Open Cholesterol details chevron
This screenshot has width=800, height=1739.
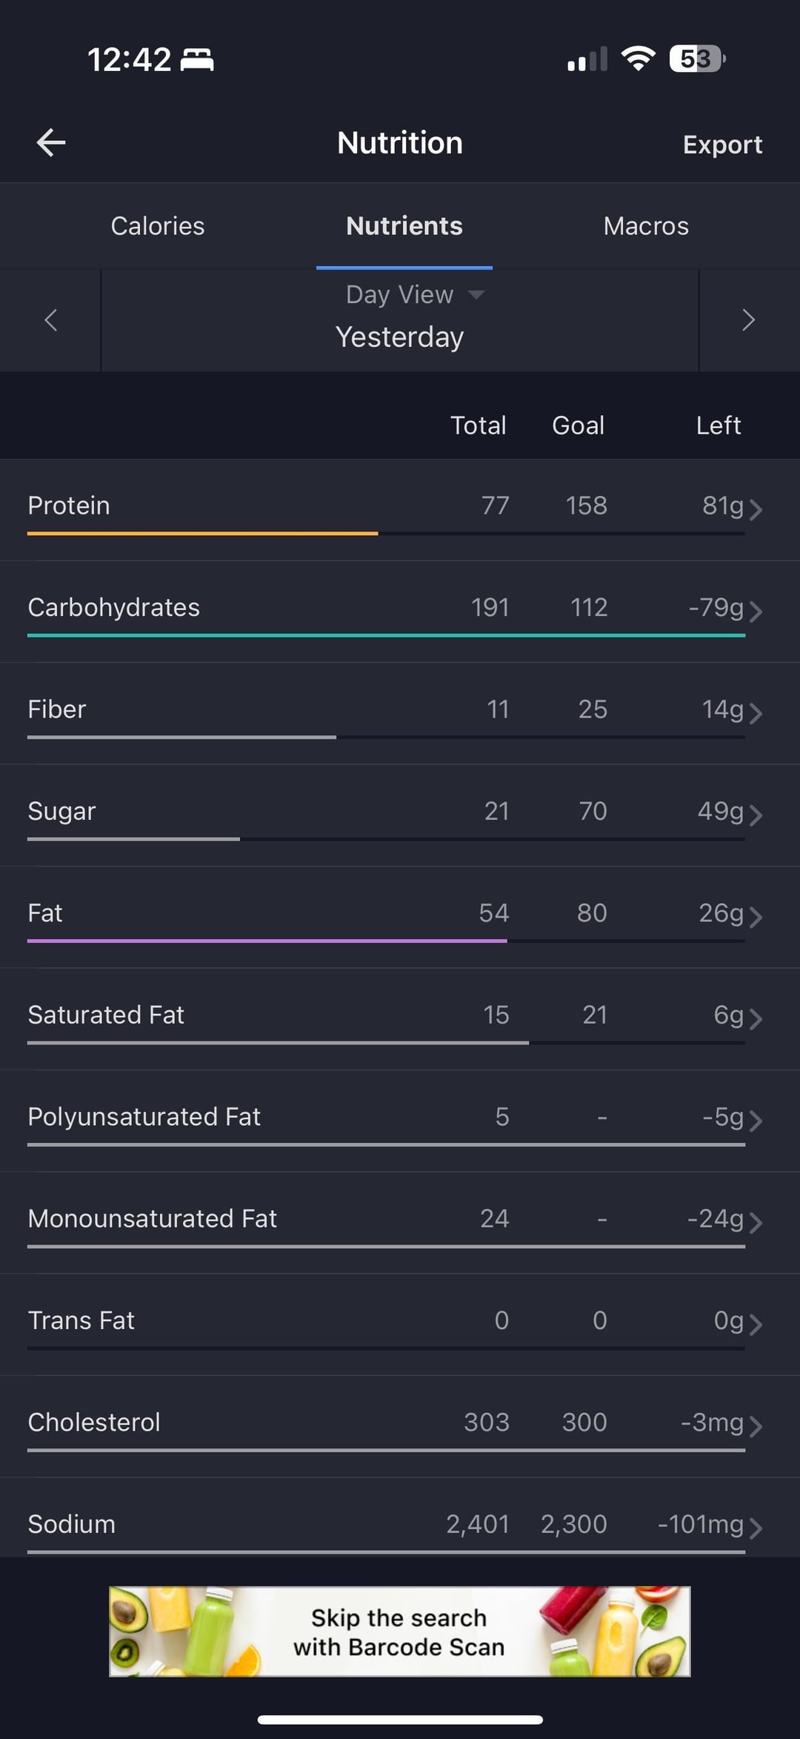click(755, 1425)
